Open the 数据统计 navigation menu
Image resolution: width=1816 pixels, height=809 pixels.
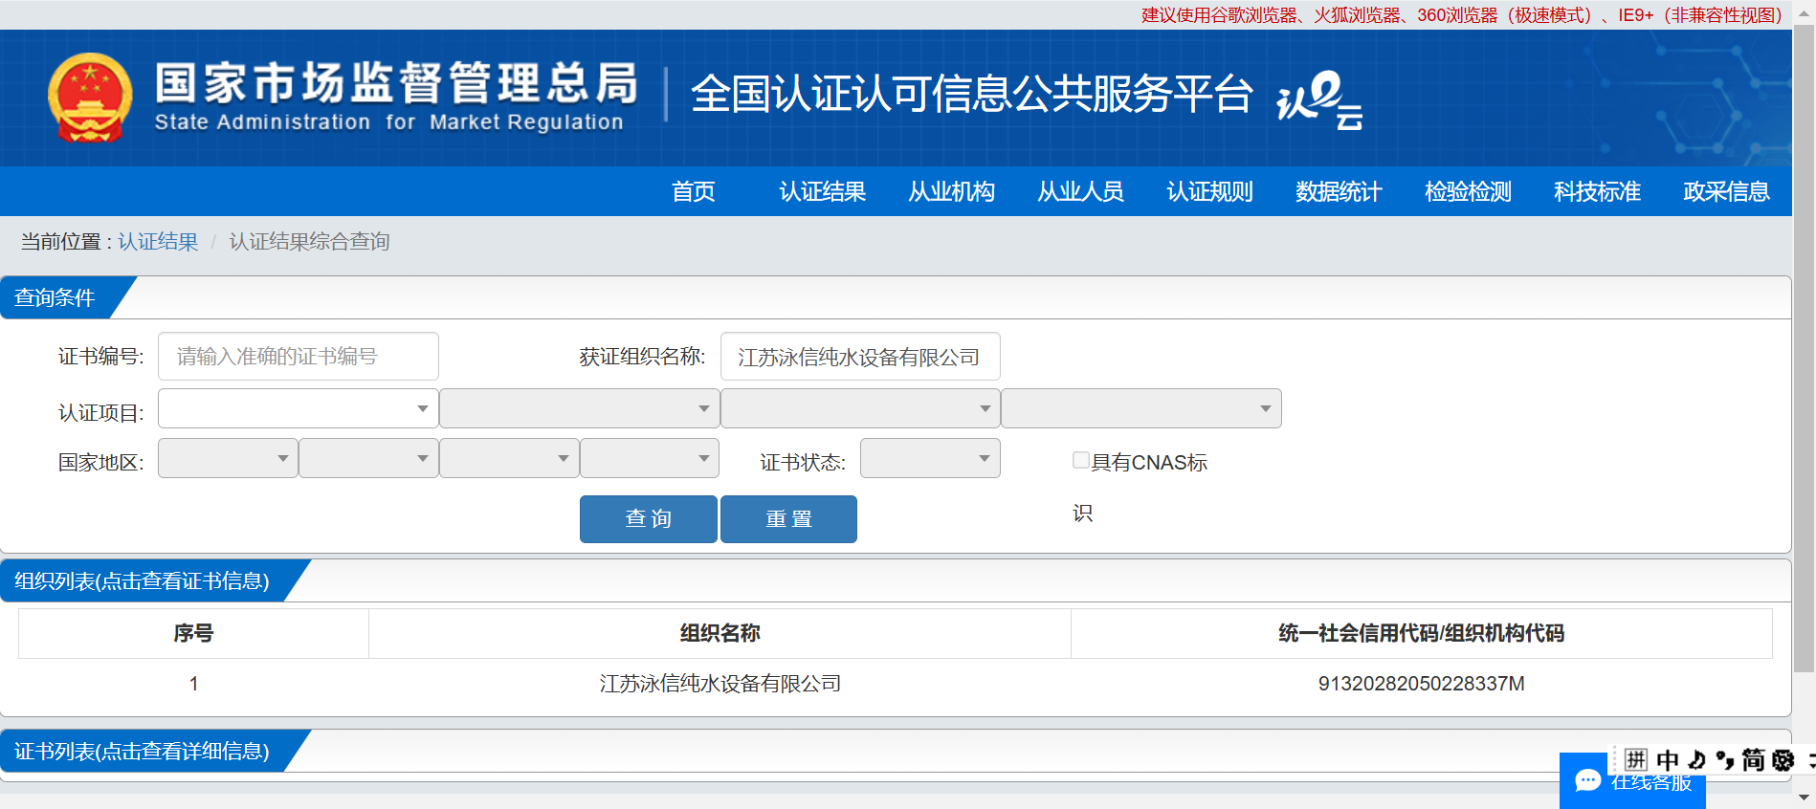pos(1340,191)
